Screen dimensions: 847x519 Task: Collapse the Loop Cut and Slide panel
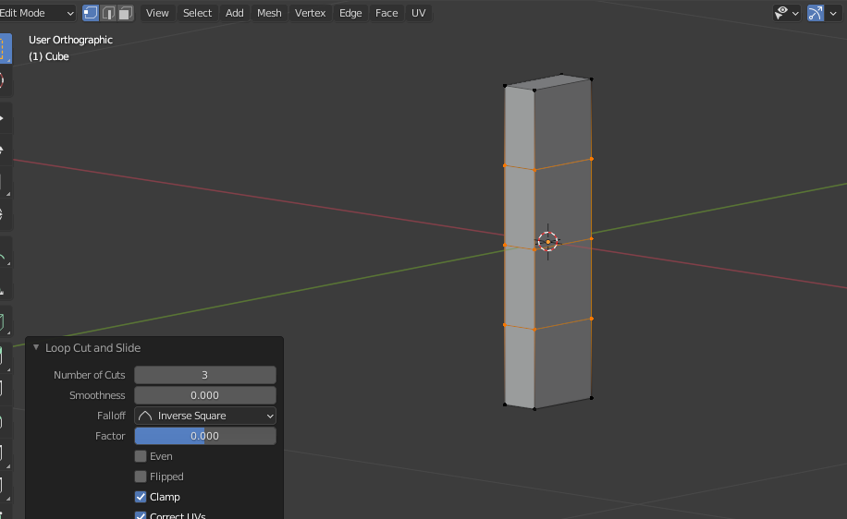pos(36,347)
